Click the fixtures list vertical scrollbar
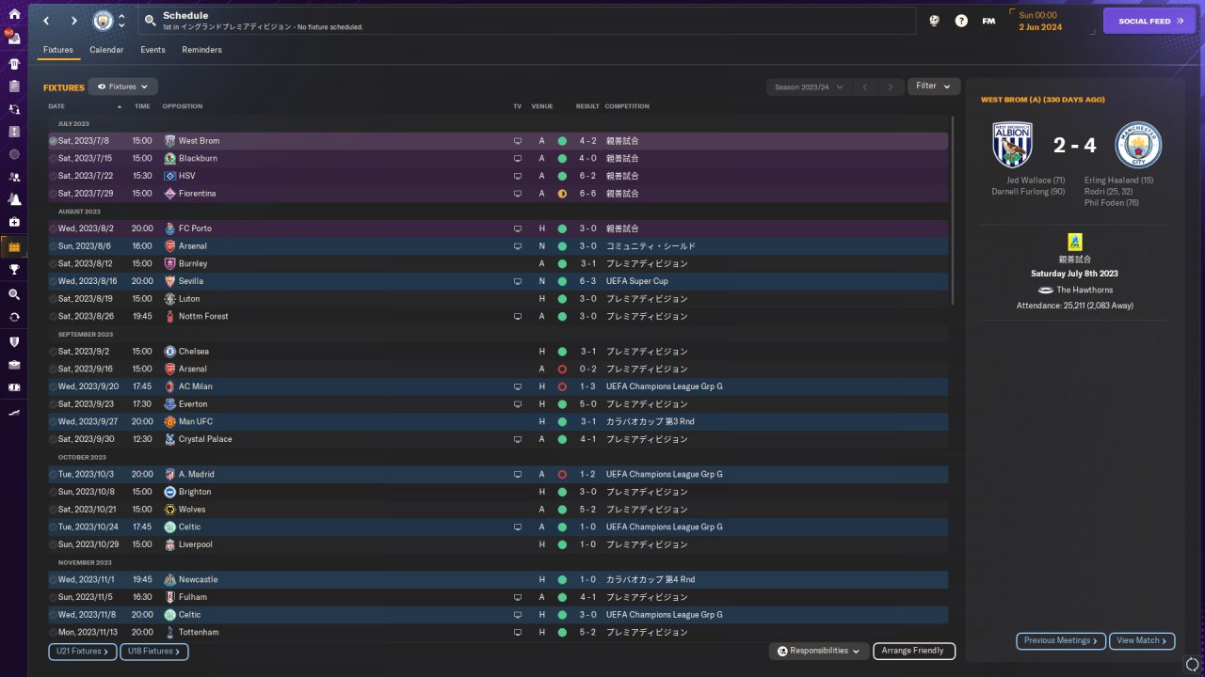This screenshot has height=677, width=1205. (x=953, y=211)
